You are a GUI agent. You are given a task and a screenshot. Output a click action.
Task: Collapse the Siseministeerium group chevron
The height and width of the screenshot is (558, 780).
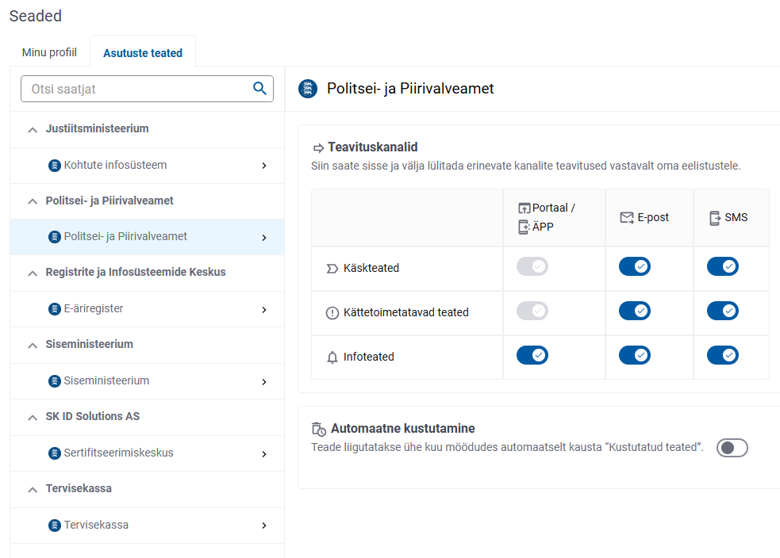point(33,346)
